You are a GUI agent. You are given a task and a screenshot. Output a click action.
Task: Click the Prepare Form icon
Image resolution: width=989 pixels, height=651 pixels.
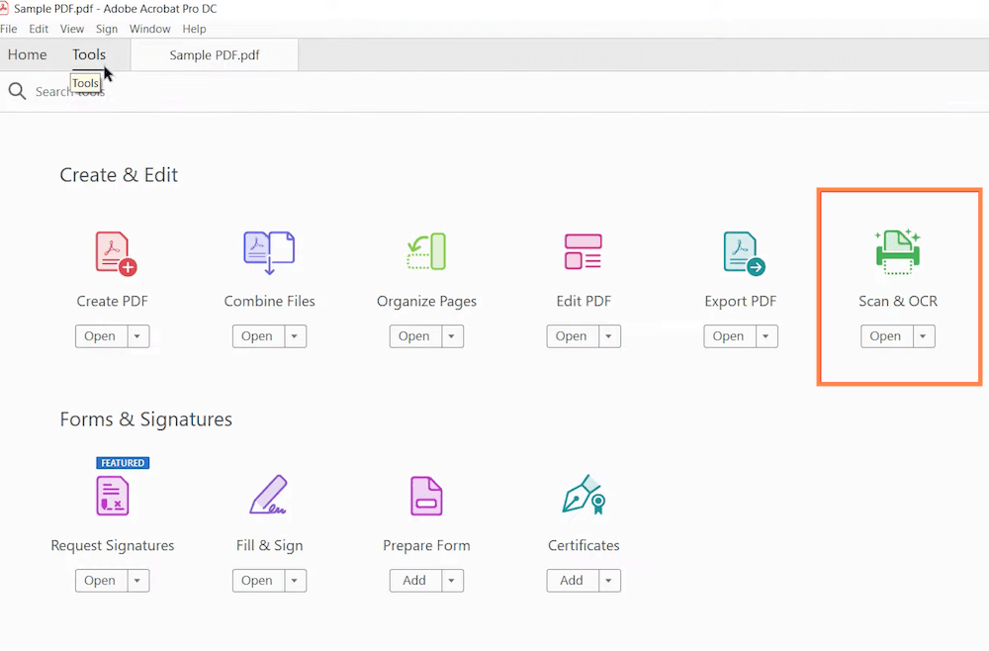pos(426,496)
